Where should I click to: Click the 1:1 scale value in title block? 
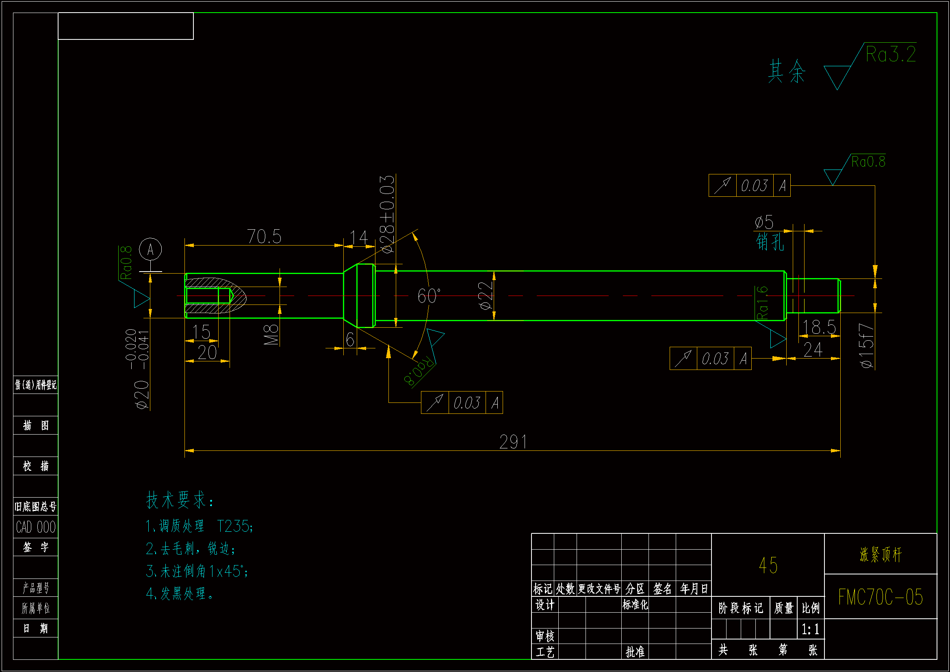click(x=810, y=630)
